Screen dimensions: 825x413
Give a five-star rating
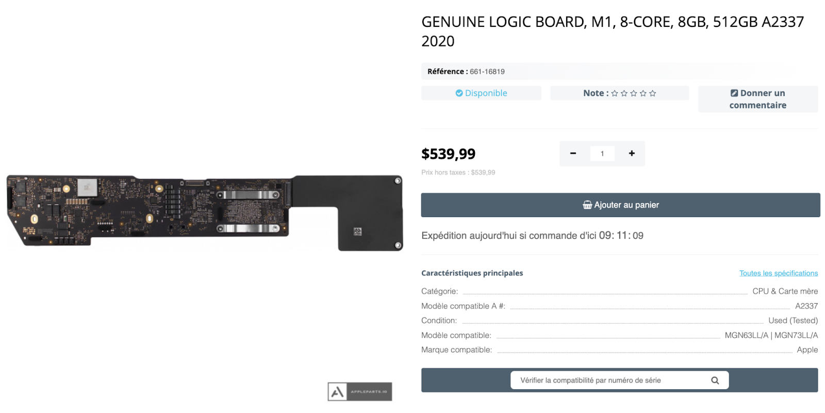(x=653, y=93)
